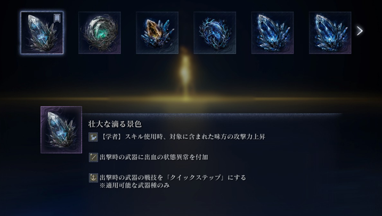The image size is (382, 216).
Task: Select the fifth blue crystal relic
Action: (272, 32)
